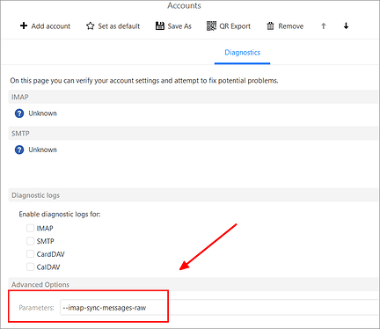Click the 'Parameters:' label
The image size is (380, 329).
(36, 308)
